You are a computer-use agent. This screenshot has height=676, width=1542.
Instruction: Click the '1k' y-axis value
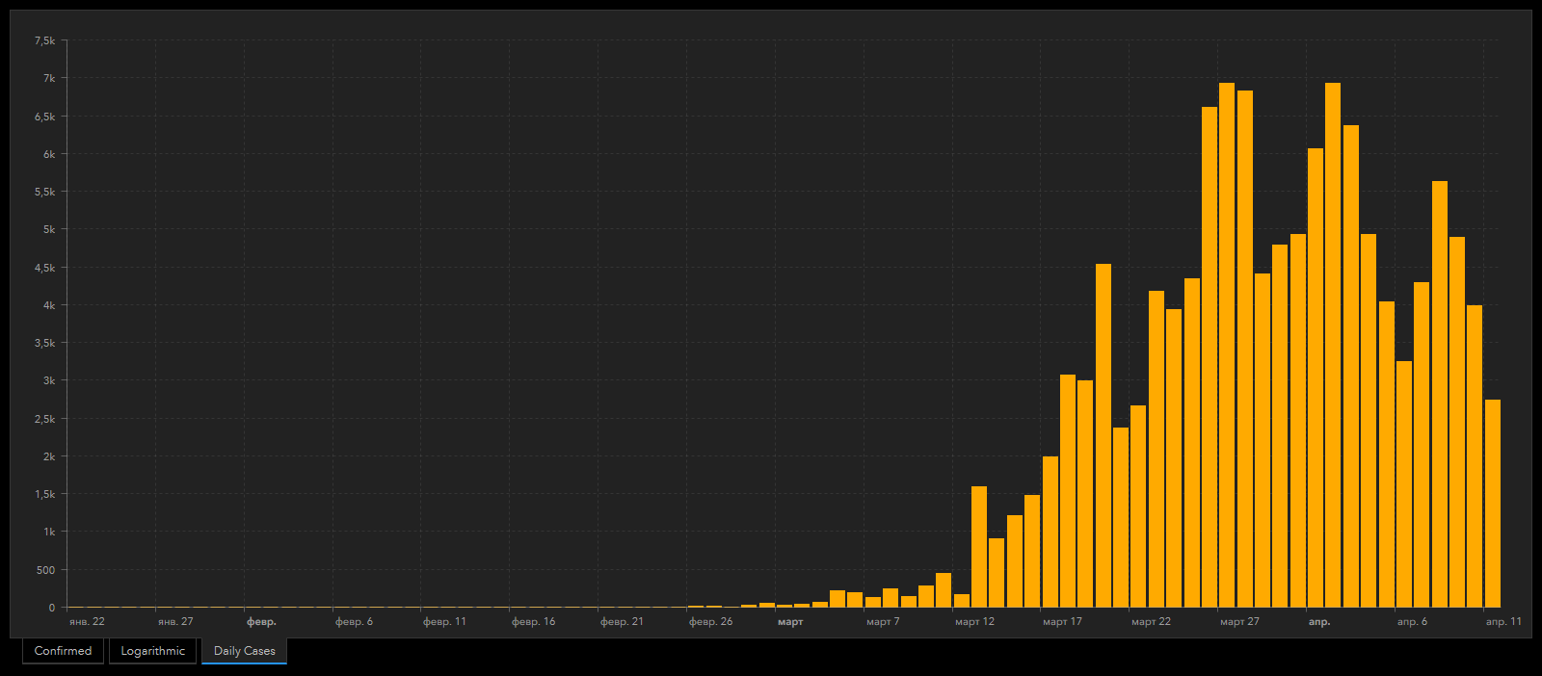pyautogui.click(x=49, y=532)
